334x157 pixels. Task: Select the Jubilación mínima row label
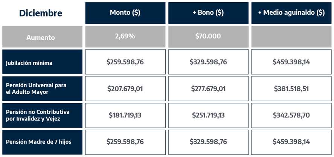coord(29,63)
